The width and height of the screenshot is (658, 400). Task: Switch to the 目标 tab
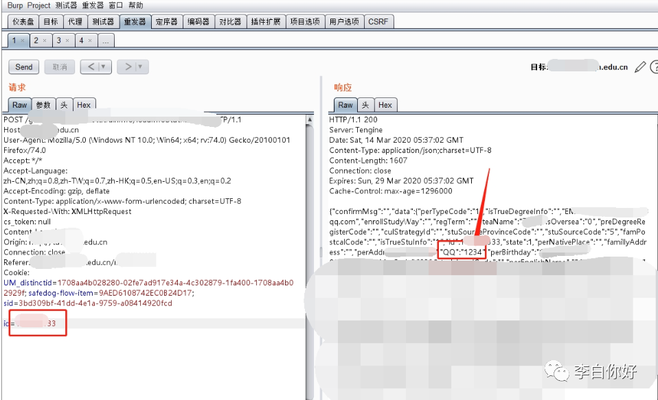(51, 21)
